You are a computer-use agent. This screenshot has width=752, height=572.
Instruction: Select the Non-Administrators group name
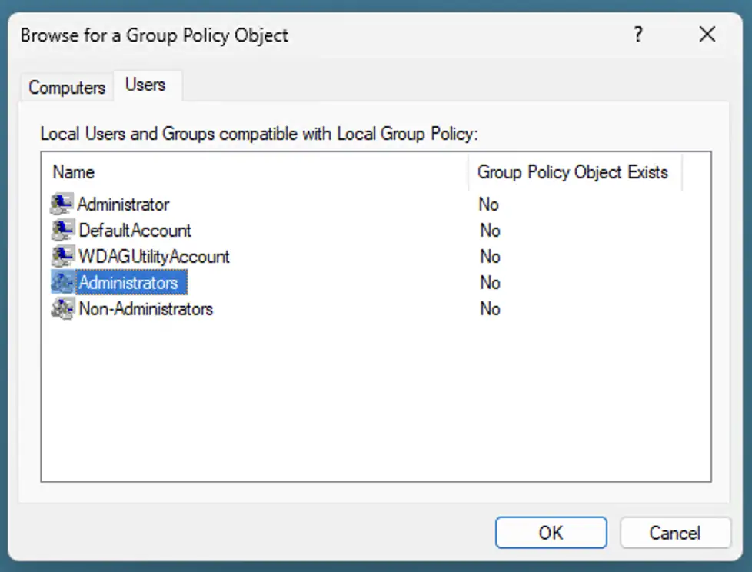pos(146,309)
